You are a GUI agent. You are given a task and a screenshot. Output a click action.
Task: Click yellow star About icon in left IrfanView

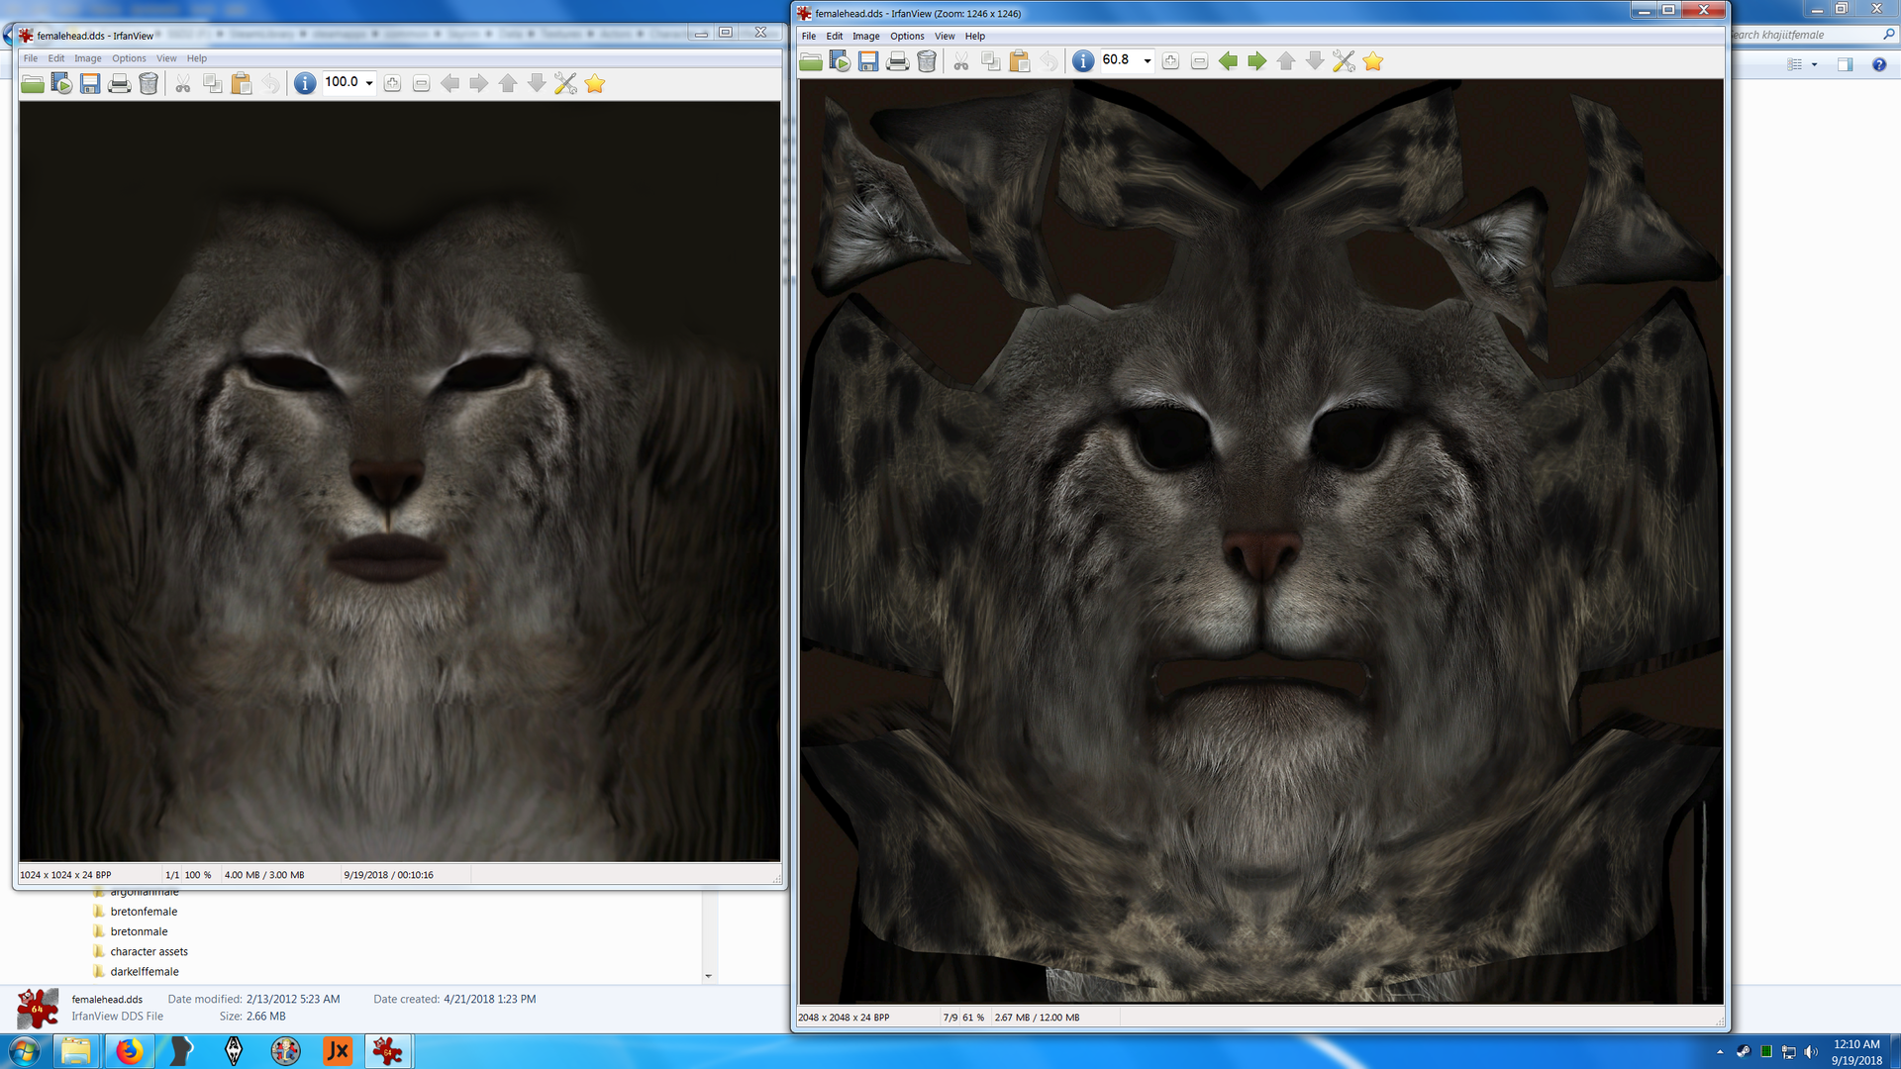point(595,84)
